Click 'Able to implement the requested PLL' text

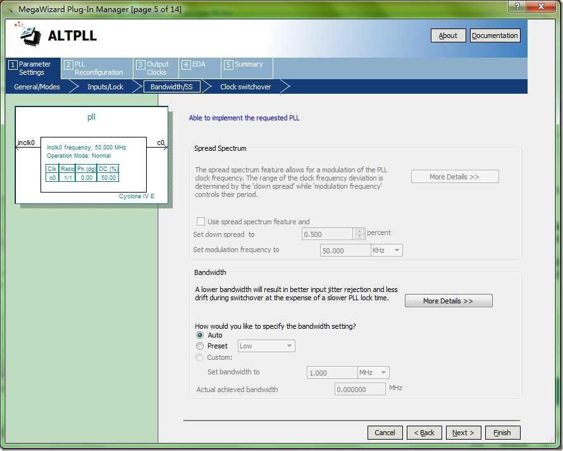(x=244, y=118)
